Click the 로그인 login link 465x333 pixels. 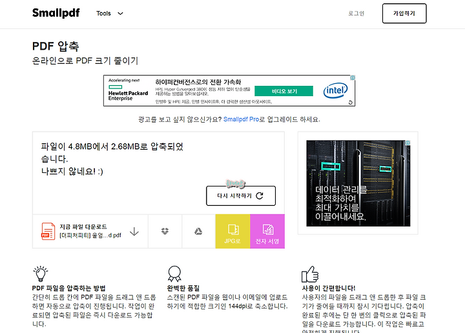tap(356, 14)
